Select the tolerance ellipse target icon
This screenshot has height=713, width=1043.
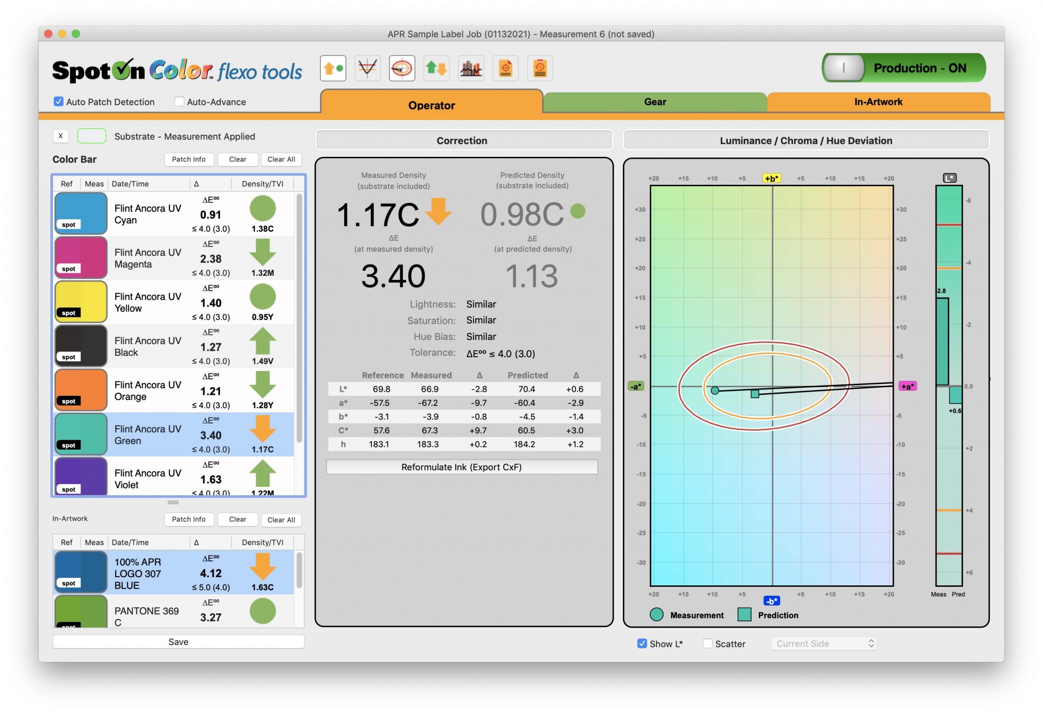[x=402, y=68]
